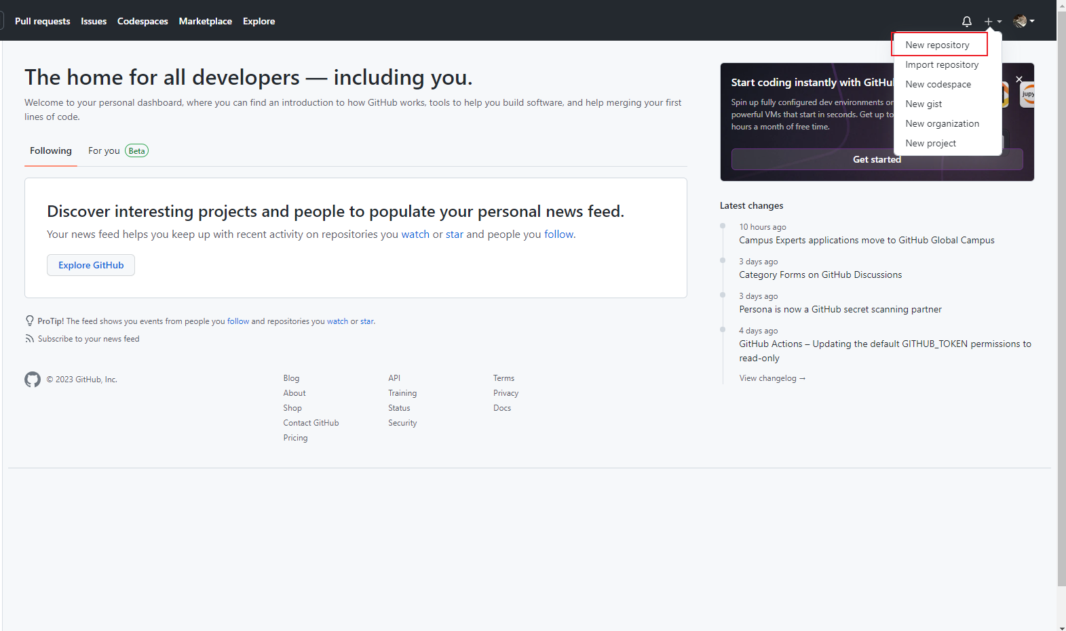Follow the 'watch' link in news feed text

click(415, 234)
